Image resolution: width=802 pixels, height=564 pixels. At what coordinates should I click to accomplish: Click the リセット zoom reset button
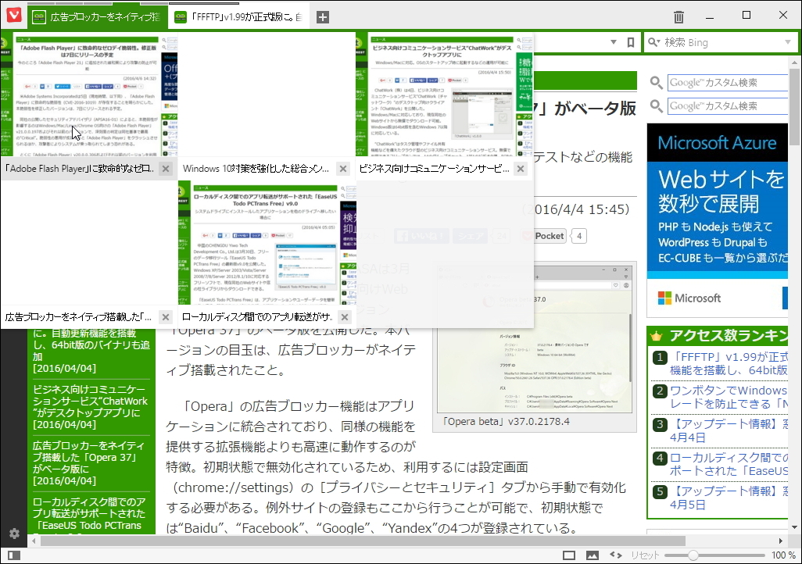tap(645, 554)
